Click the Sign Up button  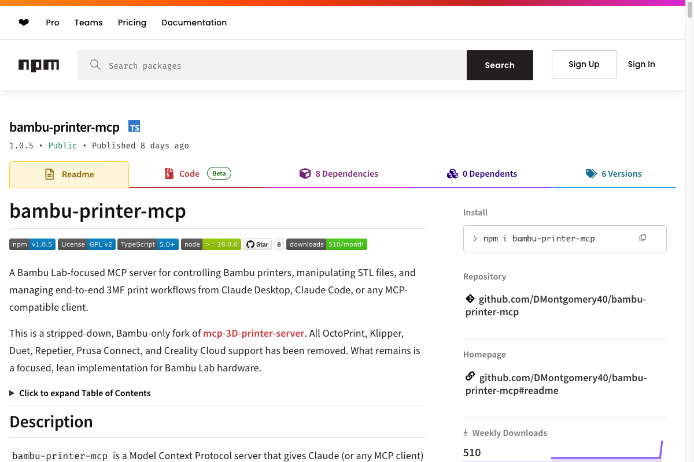[584, 64]
